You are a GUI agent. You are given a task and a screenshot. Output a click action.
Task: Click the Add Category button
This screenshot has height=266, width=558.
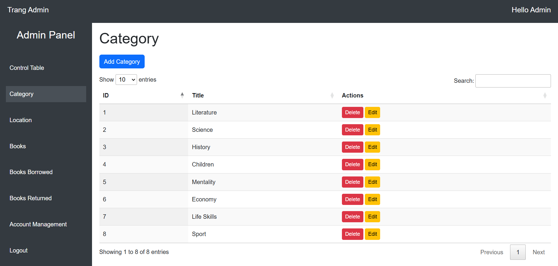point(122,62)
